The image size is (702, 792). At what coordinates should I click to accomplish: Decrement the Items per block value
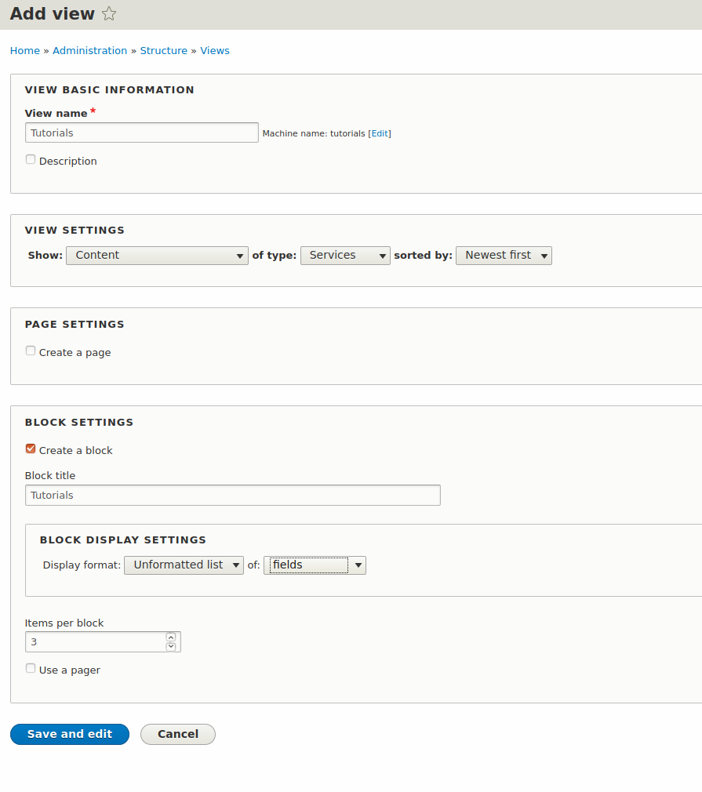(x=171, y=647)
